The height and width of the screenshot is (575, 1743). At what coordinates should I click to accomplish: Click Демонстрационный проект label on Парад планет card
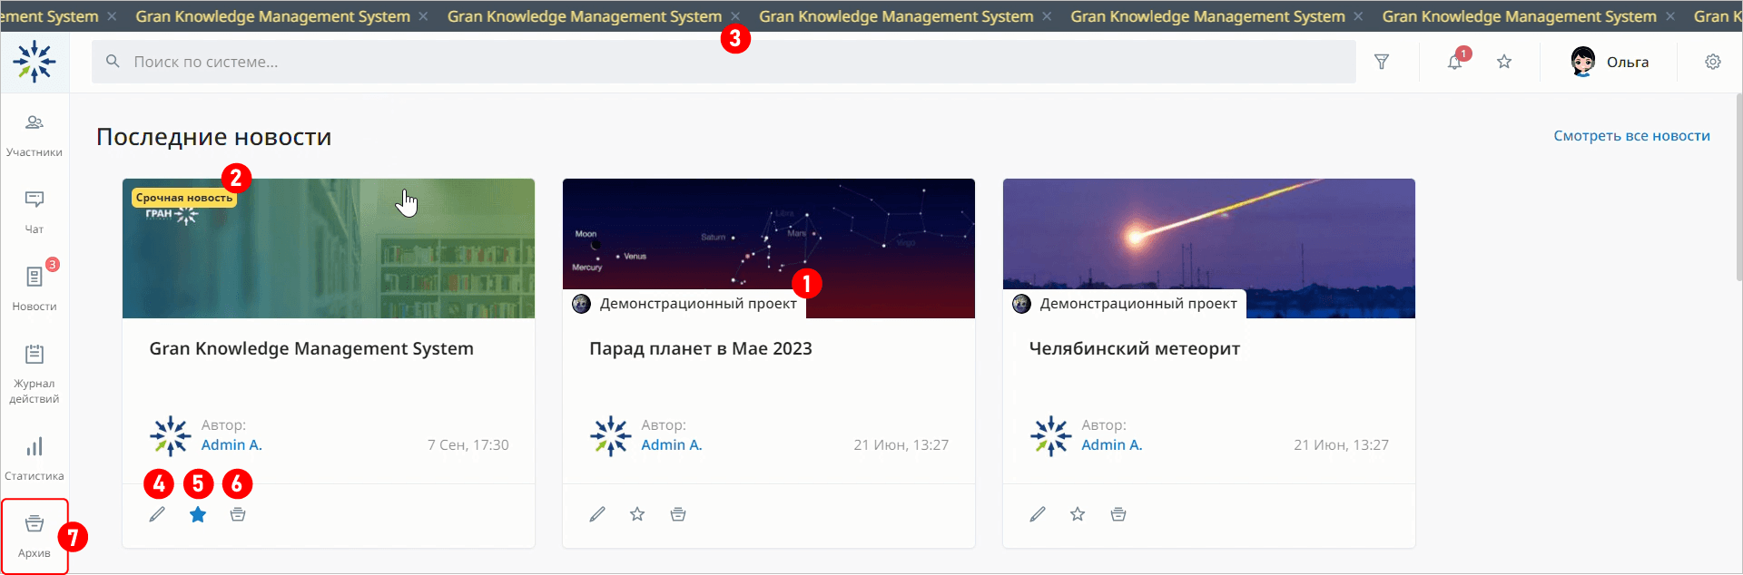698,304
